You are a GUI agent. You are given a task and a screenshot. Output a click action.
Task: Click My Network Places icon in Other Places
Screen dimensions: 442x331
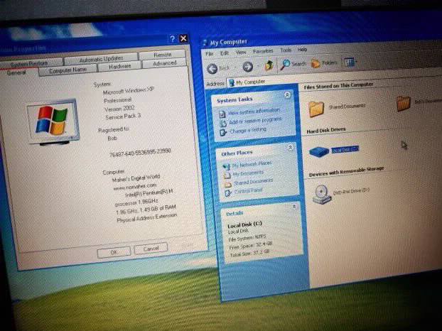point(226,166)
